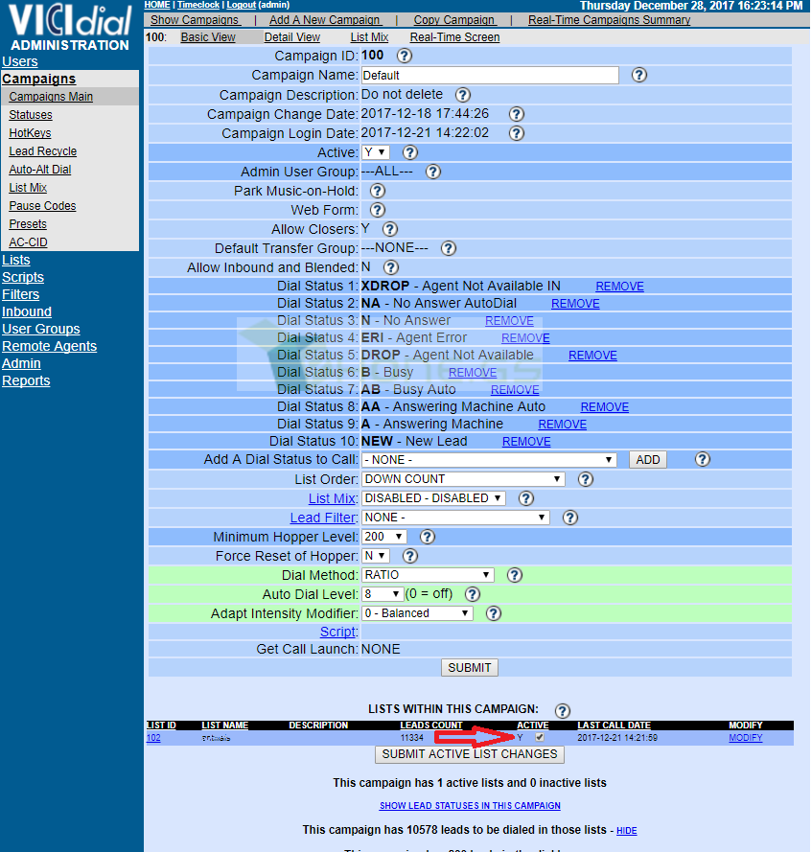The height and width of the screenshot is (852, 812).
Task: Open help icon beside List Order
Action: 585,479
